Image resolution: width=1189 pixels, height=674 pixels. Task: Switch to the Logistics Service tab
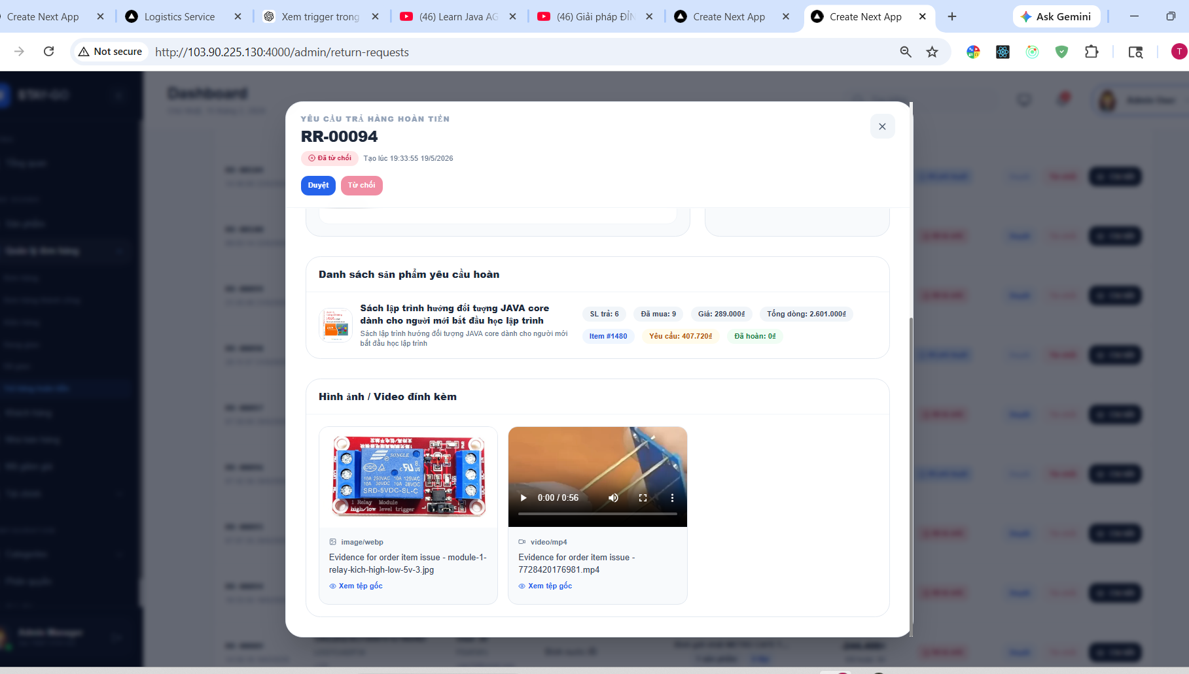click(x=179, y=16)
